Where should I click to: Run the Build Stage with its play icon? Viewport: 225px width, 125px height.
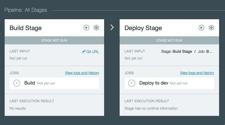(86, 28)
